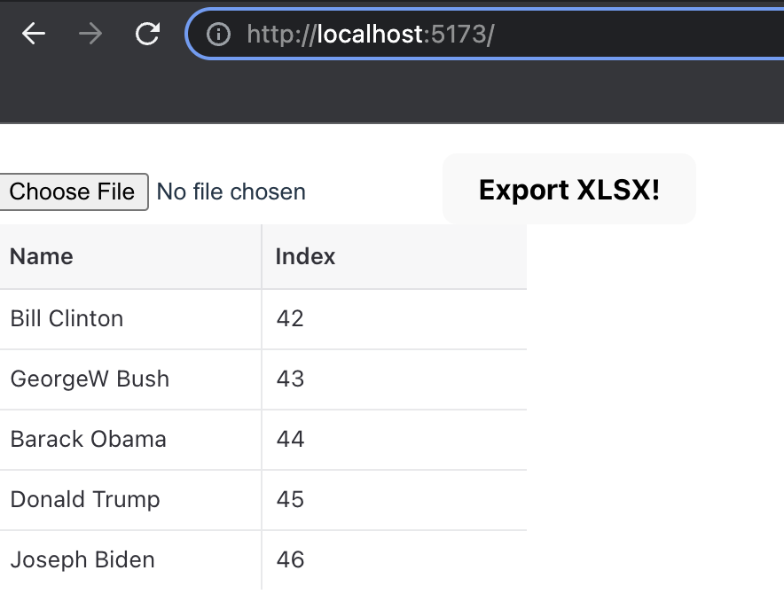Click the Index column header

point(305,256)
